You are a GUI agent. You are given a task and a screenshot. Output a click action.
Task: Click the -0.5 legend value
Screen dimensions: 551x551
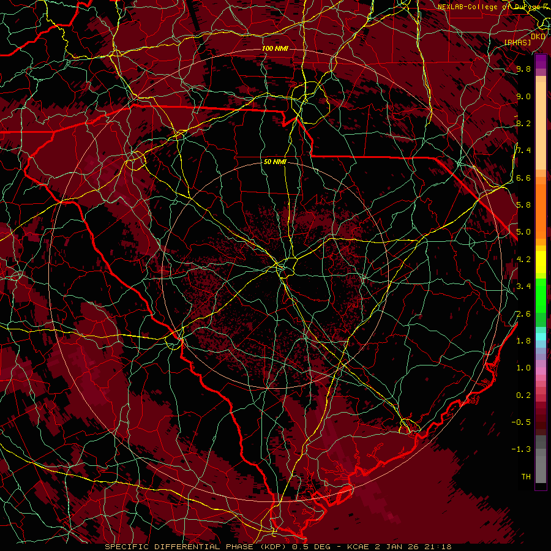[521, 422]
